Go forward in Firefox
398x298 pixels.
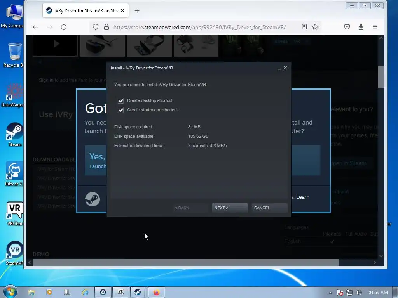pos(50,27)
